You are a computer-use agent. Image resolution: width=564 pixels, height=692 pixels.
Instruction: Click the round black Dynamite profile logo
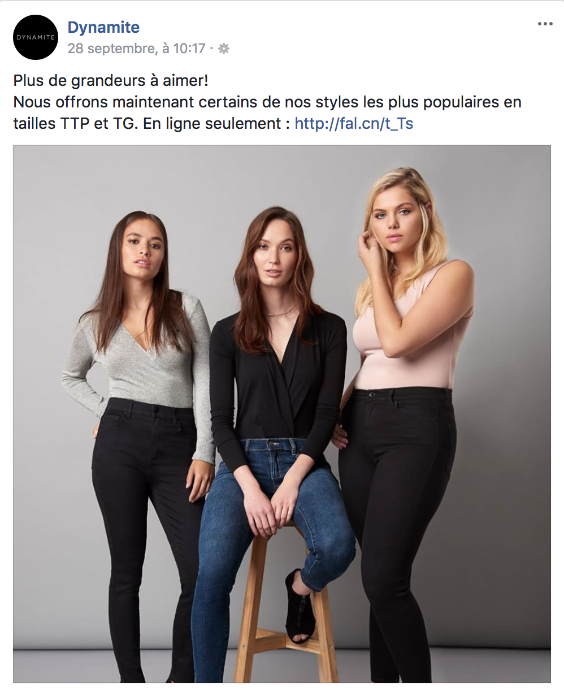pos(36,37)
